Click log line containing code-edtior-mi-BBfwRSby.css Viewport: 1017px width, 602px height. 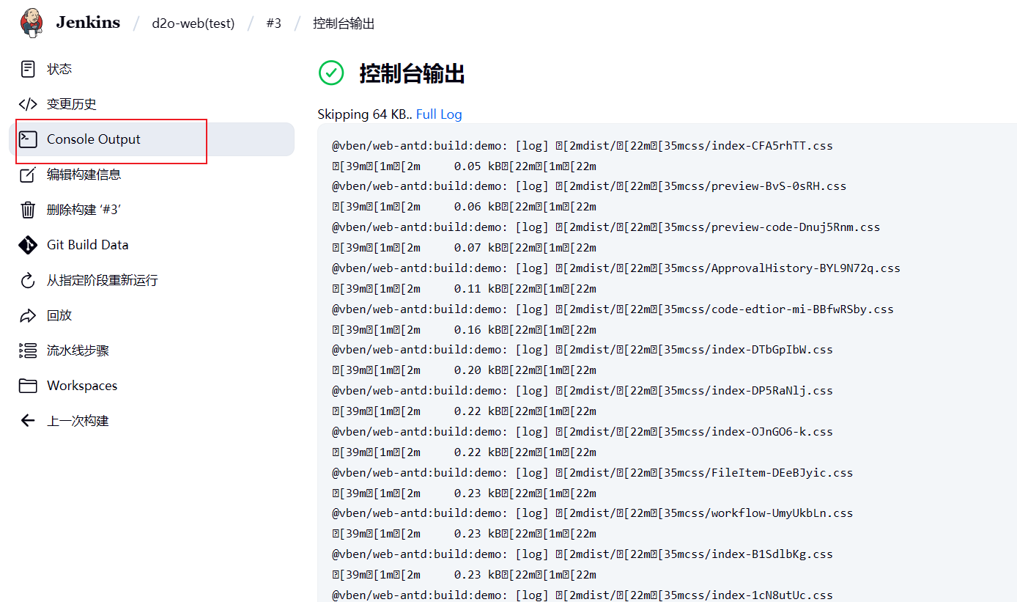click(x=613, y=309)
